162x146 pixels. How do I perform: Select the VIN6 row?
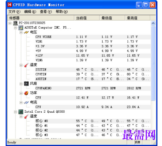[x=93, y=60]
